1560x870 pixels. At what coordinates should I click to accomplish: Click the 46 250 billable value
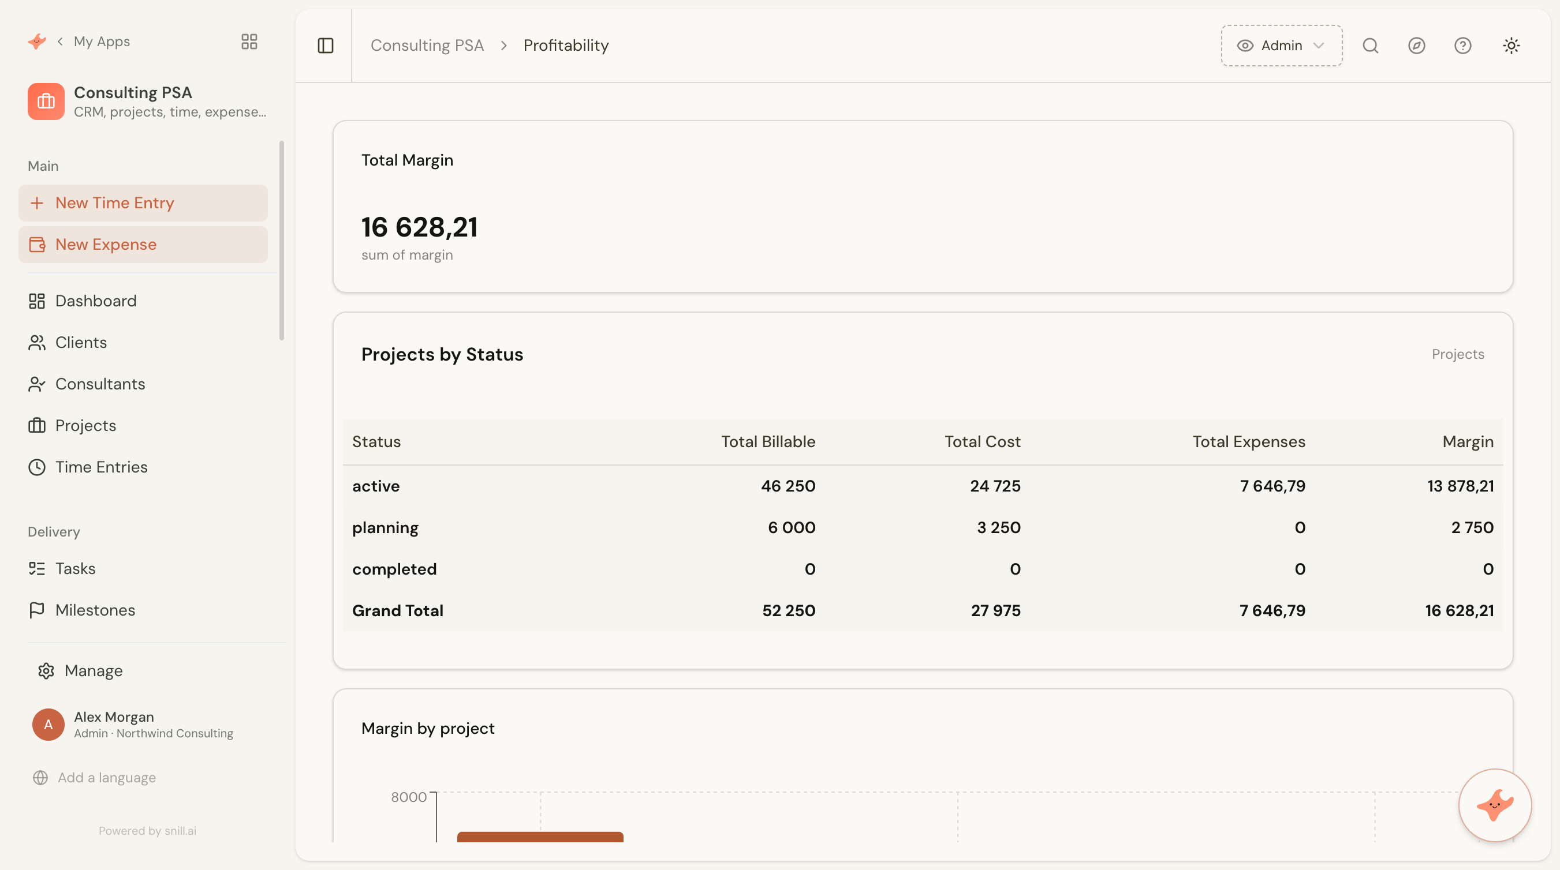point(788,486)
